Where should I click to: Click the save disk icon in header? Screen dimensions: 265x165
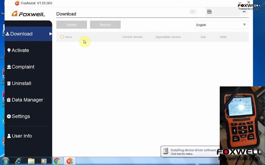point(210,12)
